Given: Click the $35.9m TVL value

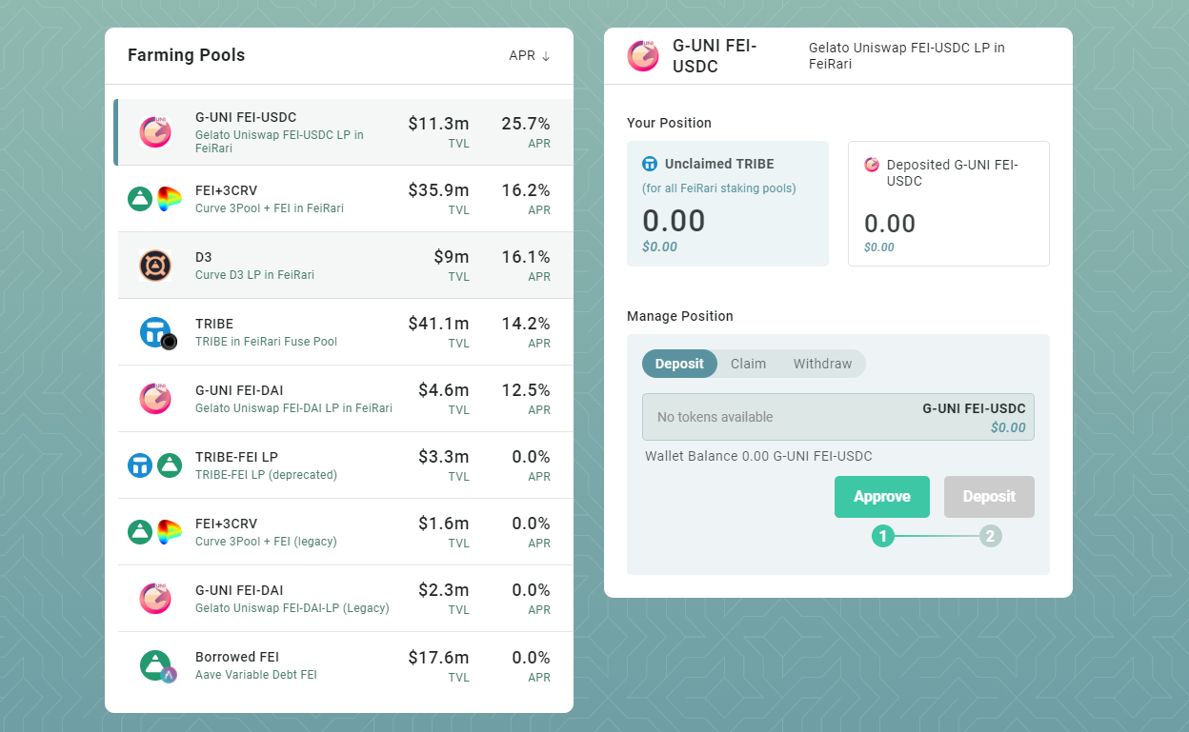Looking at the screenshot, I should (438, 190).
